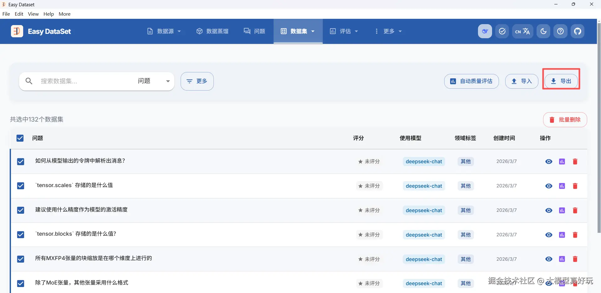
Task: Delete the '`tensor.blocks` 存储的是什么值?' row
Action: (575, 235)
